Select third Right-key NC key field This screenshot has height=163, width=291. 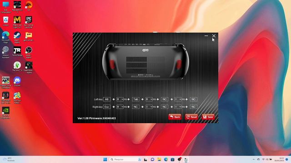click(165, 107)
